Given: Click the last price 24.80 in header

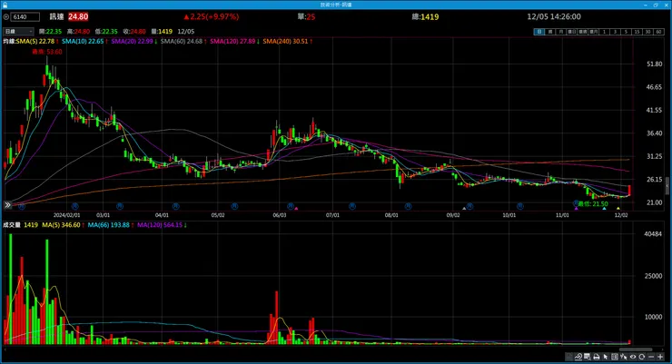Looking at the screenshot, I should point(78,16).
